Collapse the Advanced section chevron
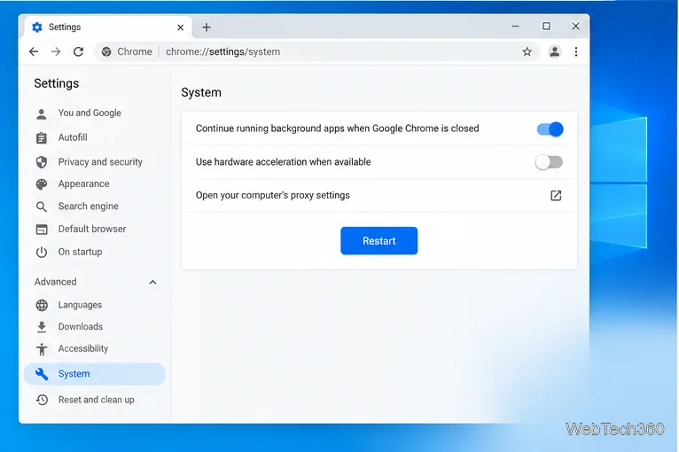679x452 pixels. [x=152, y=283]
